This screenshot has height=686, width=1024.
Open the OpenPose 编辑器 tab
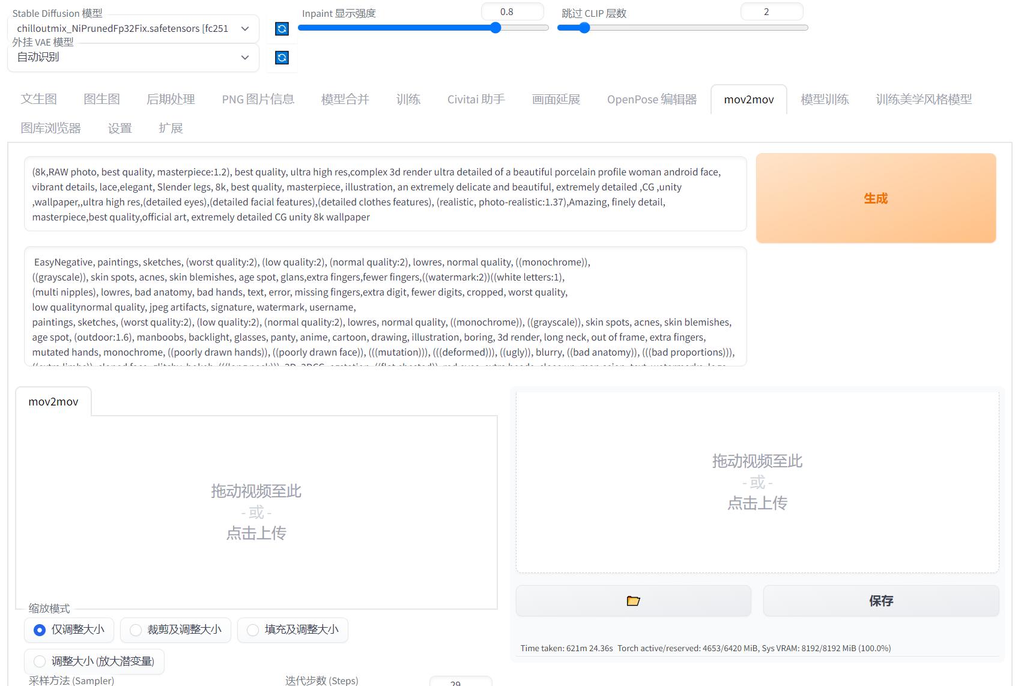click(x=651, y=99)
